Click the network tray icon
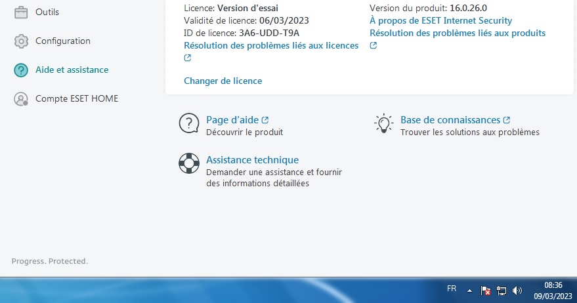The image size is (577, 303). pyautogui.click(x=502, y=291)
